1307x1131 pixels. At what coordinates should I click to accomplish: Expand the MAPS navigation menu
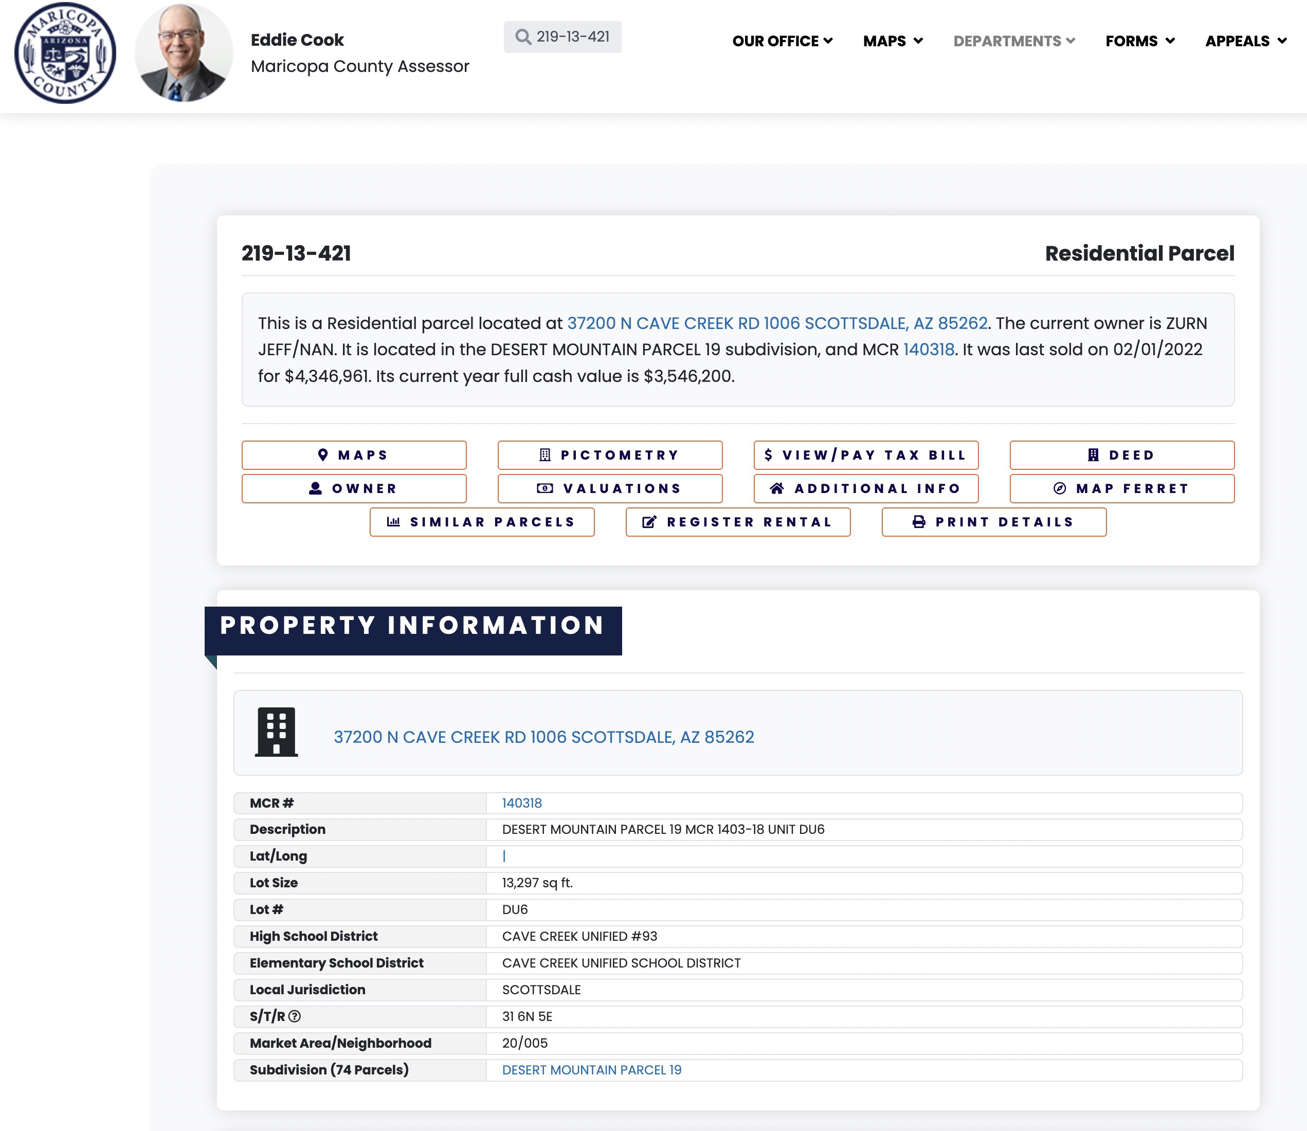pyautogui.click(x=893, y=41)
